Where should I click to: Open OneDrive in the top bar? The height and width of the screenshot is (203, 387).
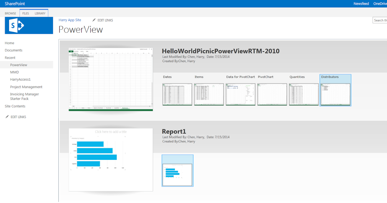pyautogui.click(x=380, y=4)
